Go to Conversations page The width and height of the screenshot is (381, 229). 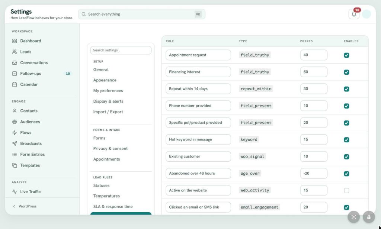pos(34,63)
